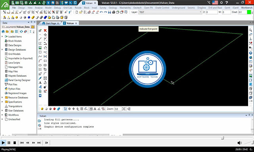Open the Layer TEST dropdown
Viewport: 254px width, 152px height.
[170, 12]
